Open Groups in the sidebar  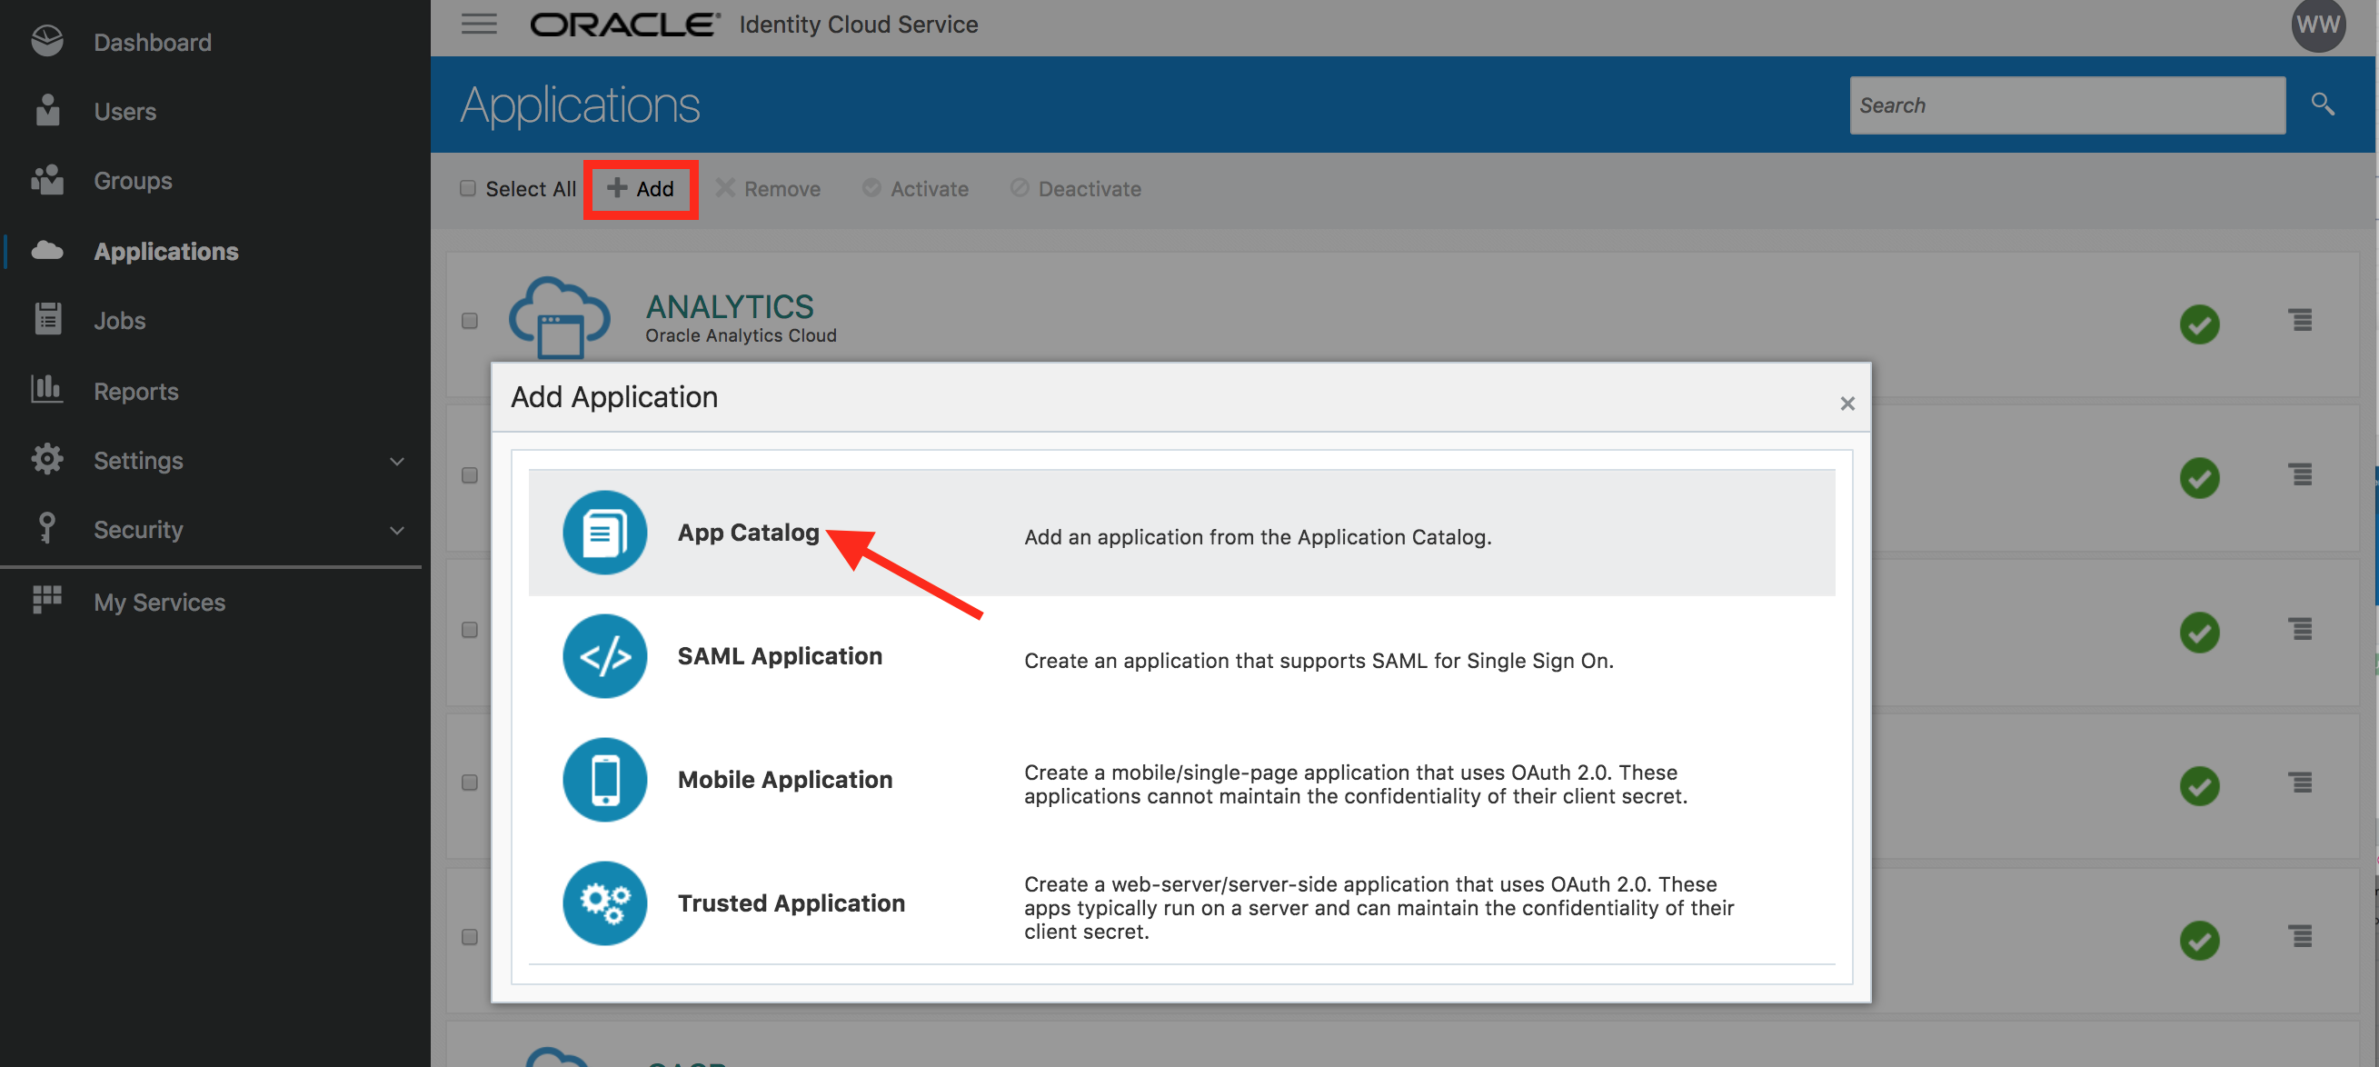point(133,180)
